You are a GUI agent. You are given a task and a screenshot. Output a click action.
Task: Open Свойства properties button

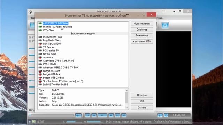point(142,30)
